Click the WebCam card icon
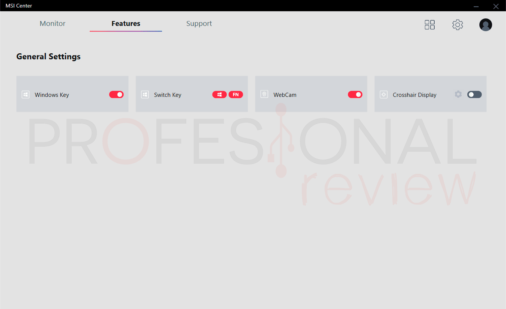Screen dimensions: 506x309 point(264,95)
